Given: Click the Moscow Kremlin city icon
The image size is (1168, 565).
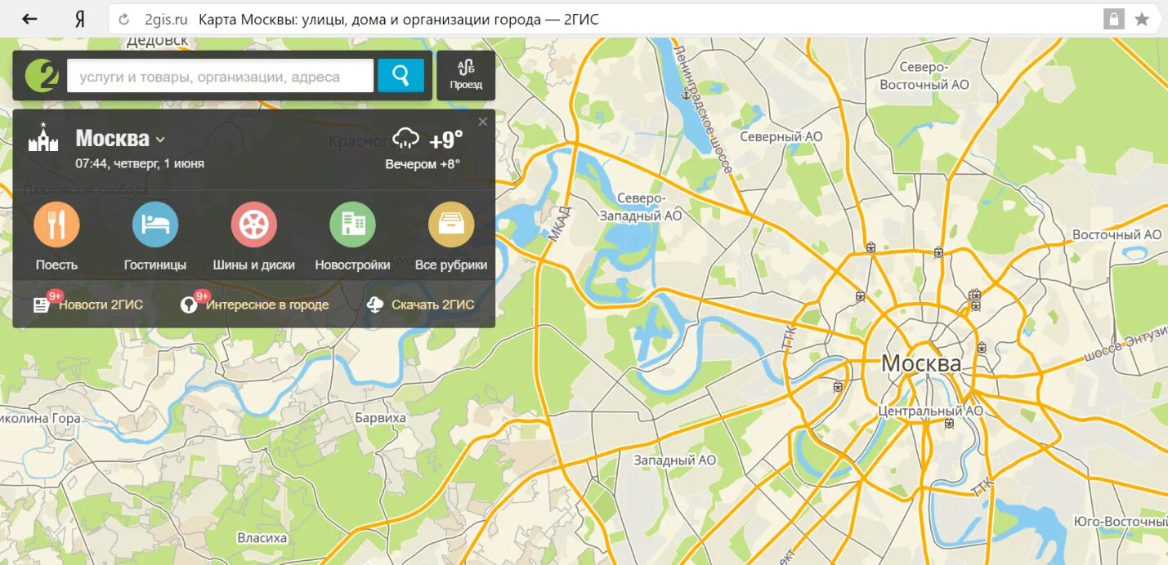Looking at the screenshot, I should (43, 138).
